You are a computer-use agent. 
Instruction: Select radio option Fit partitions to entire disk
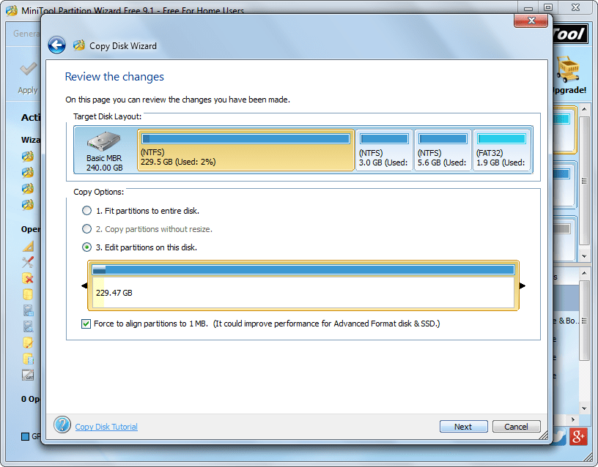[86, 210]
